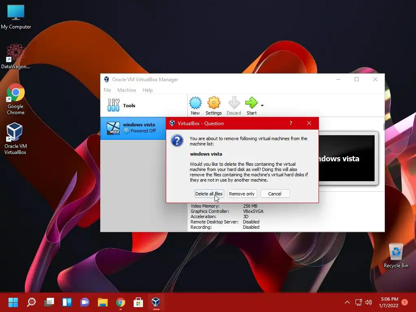
Task: Click the dialog's question mark help button
Action: click(291, 123)
